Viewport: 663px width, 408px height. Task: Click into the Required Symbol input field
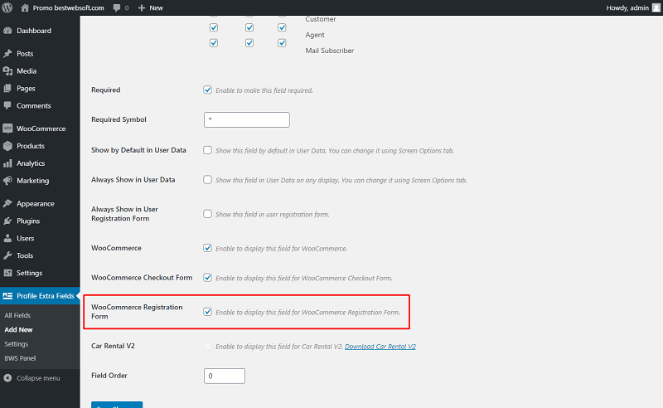(247, 119)
